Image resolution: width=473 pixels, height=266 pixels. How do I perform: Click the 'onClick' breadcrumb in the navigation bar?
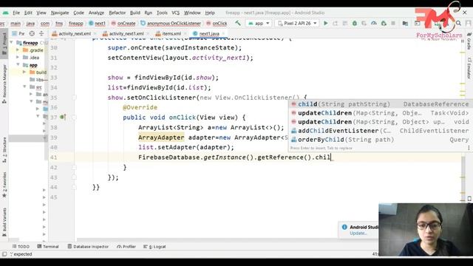point(217,23)
